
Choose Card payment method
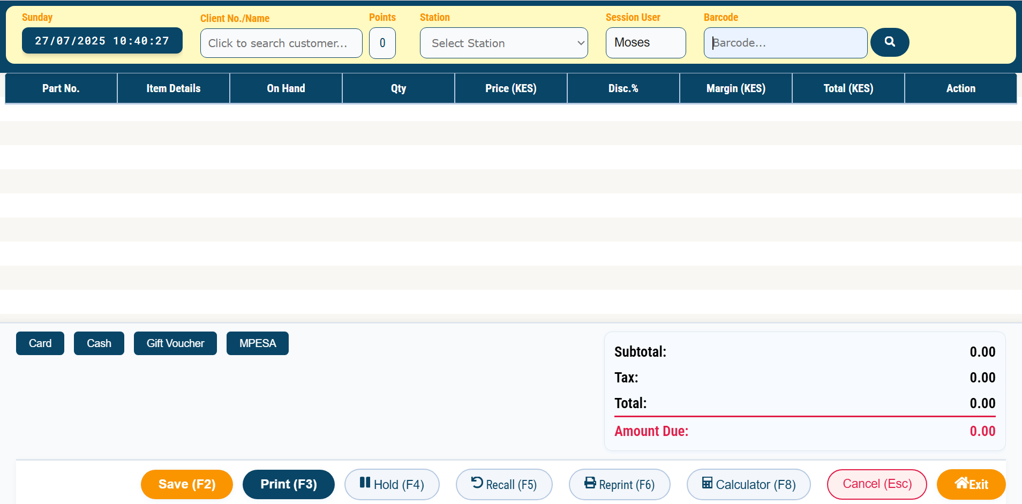tap(40, 343)
